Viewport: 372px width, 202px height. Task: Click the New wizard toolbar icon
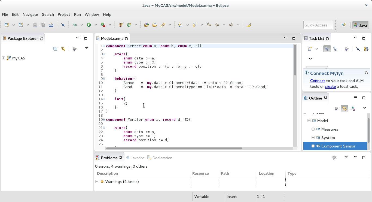coord(7,25)
